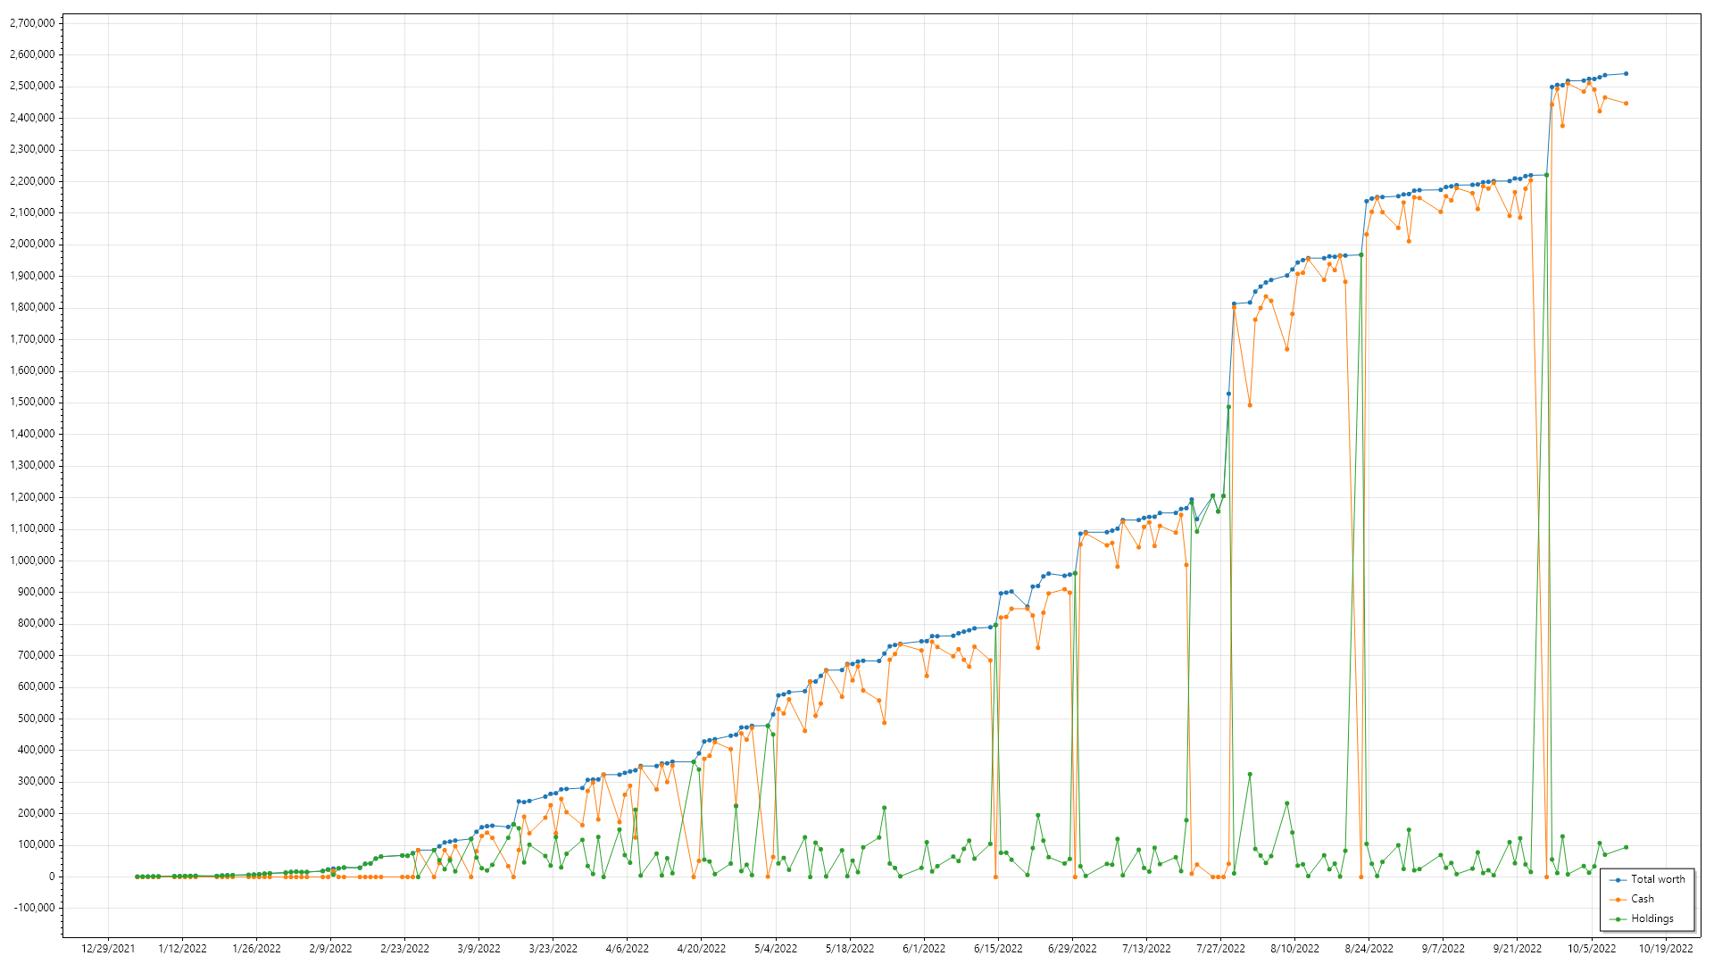Select the 2,600,000 y-axis label

[x=32, y=54]
